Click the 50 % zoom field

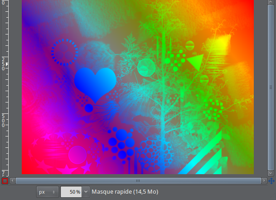71,192
